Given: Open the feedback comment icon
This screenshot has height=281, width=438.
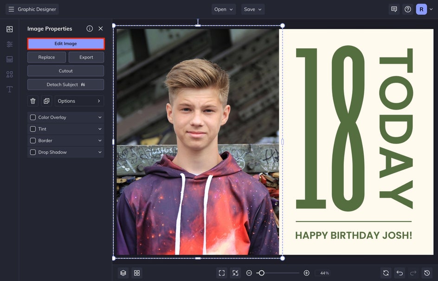Looking at the screenshot, I should 394,9.
